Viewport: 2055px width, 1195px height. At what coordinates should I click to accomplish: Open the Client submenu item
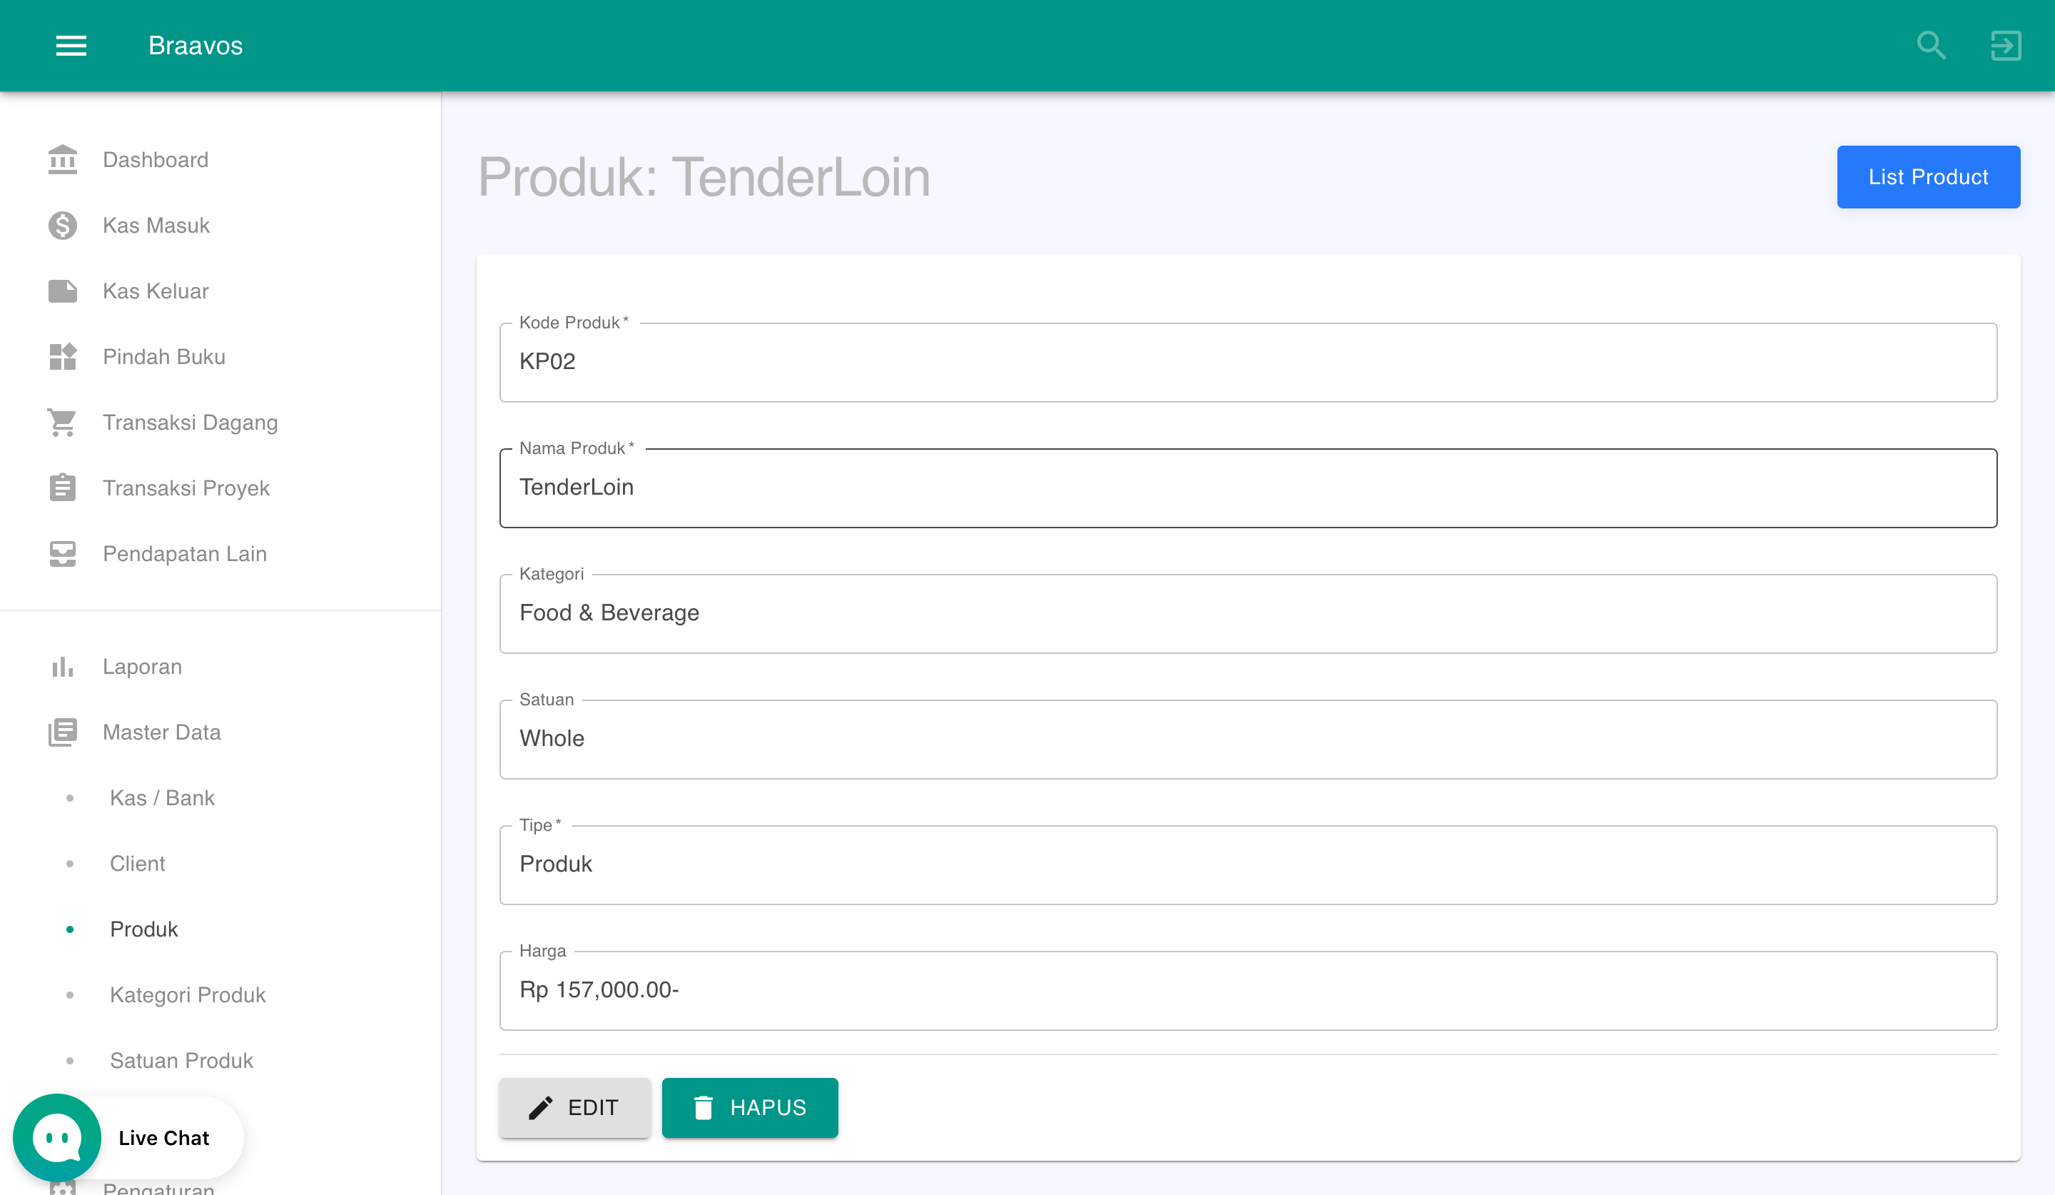(x=137, y=863)
